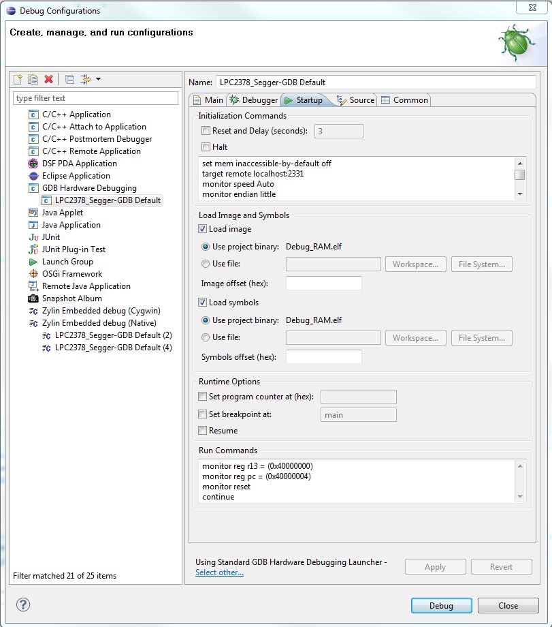Select GDB Hardware Debugging icon
The height and width of the screenshot is (627, 552).
[x=33, y=188]
